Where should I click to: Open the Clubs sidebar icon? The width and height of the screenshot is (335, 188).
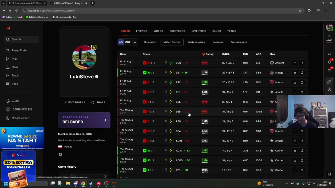pyautogui.click(x=8, y=101)
